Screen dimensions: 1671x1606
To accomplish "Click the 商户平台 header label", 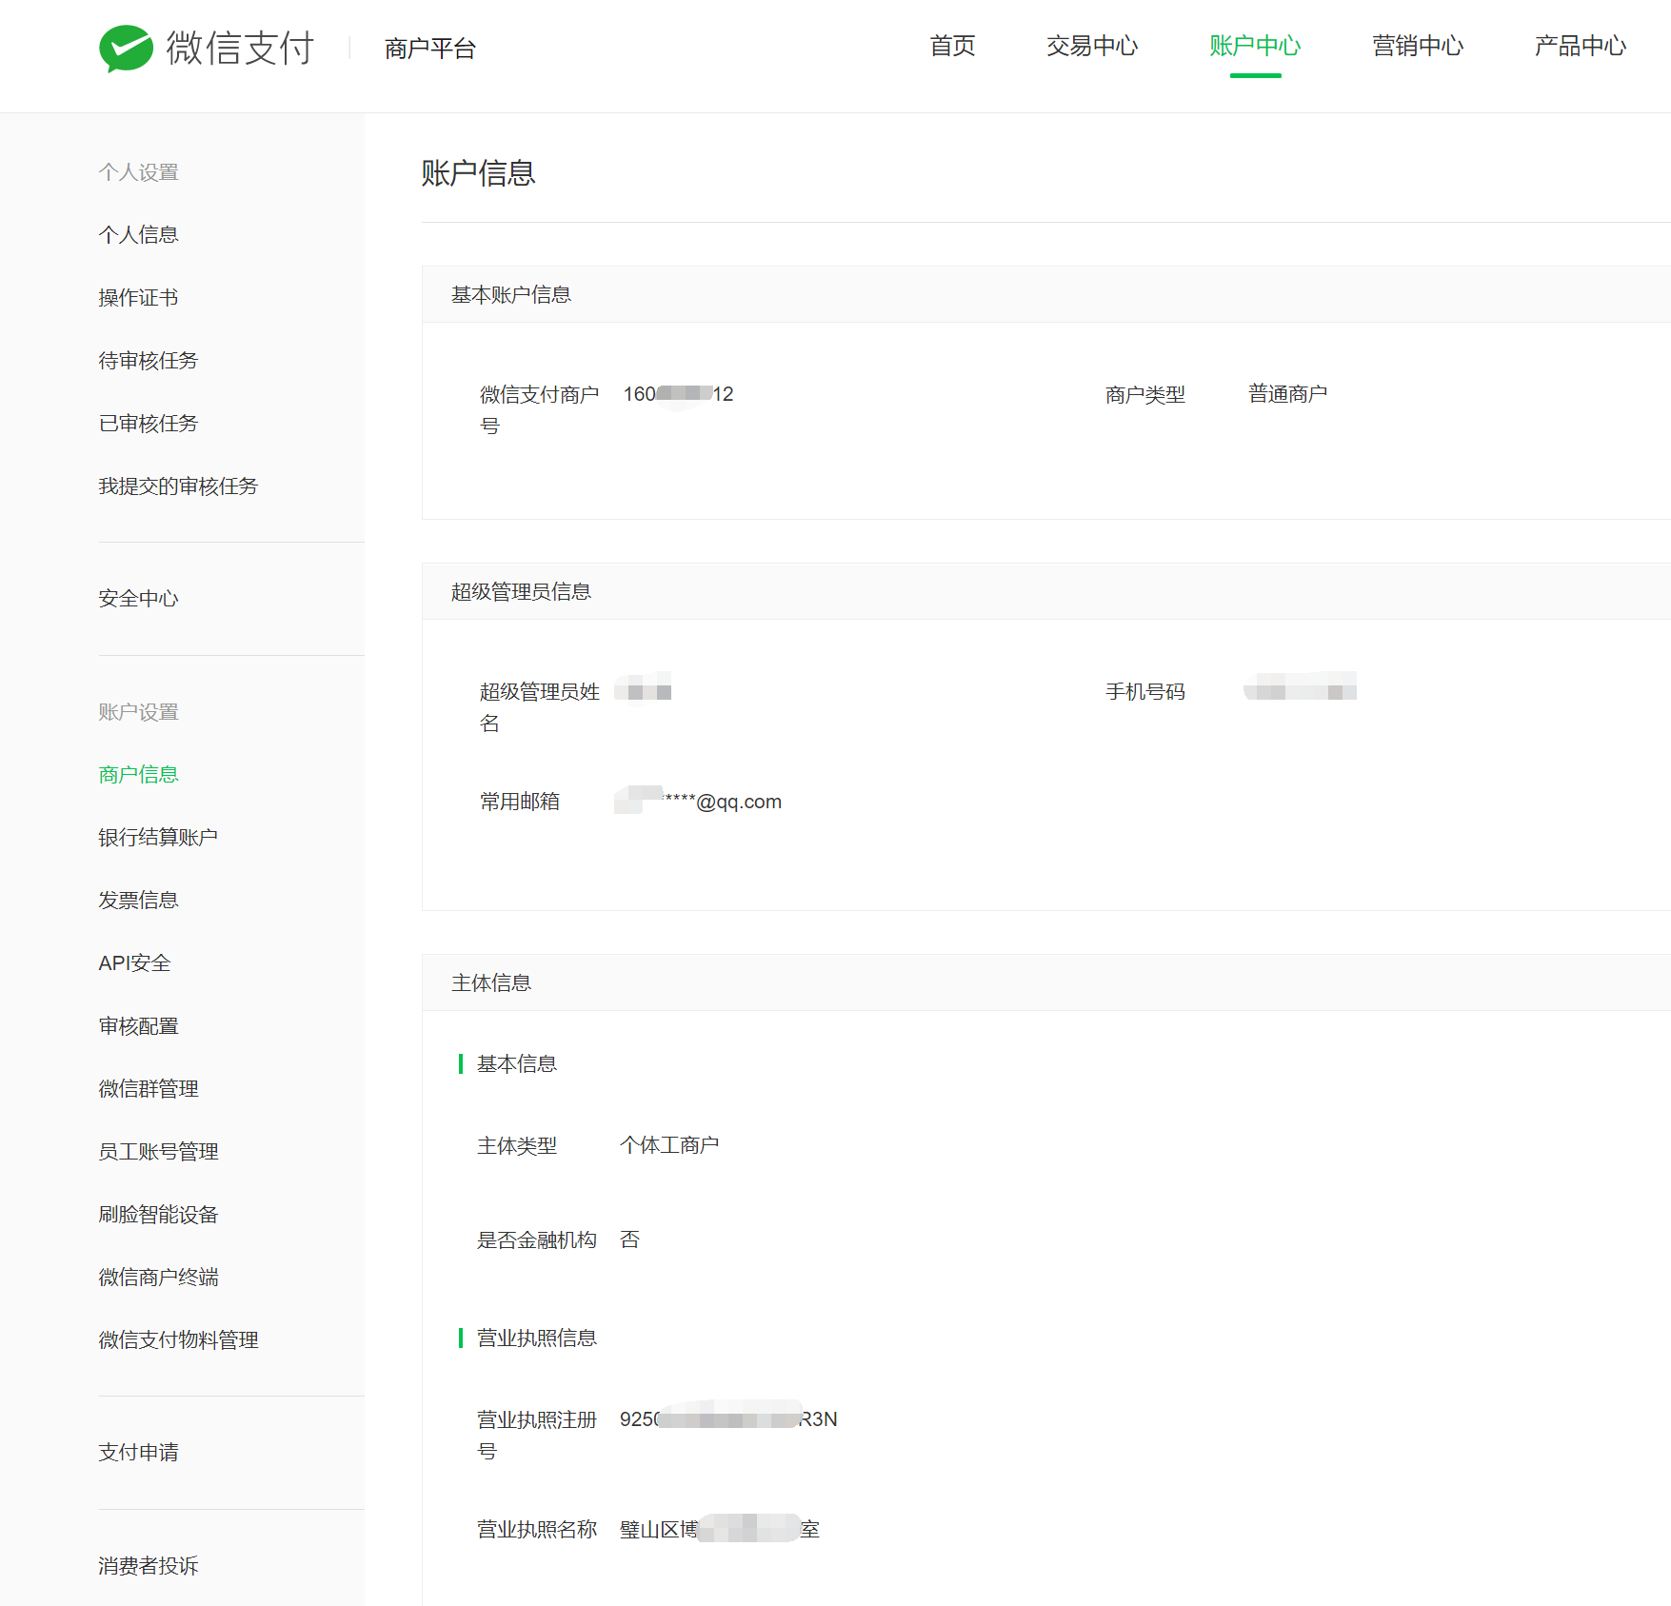I will pyautogui.click(x=430, y=49).
